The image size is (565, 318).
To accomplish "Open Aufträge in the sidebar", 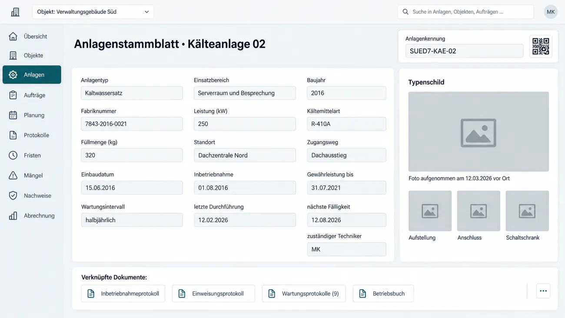I will pos(32,95).
